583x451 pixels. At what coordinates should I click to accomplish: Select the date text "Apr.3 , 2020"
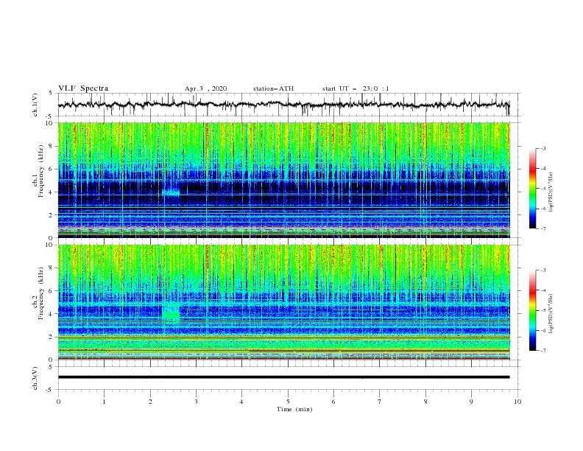[205, 88]
